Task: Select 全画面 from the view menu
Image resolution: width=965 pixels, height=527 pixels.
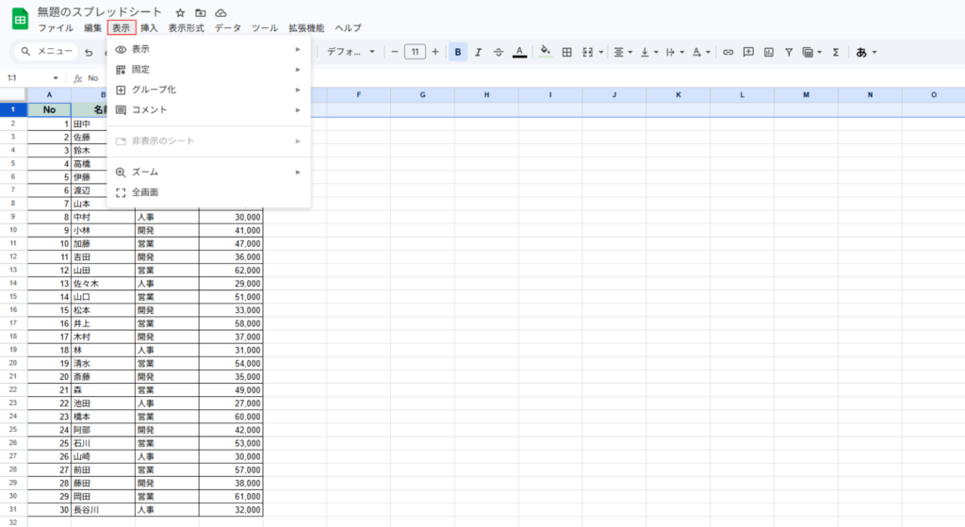Action: pos(145,192)
